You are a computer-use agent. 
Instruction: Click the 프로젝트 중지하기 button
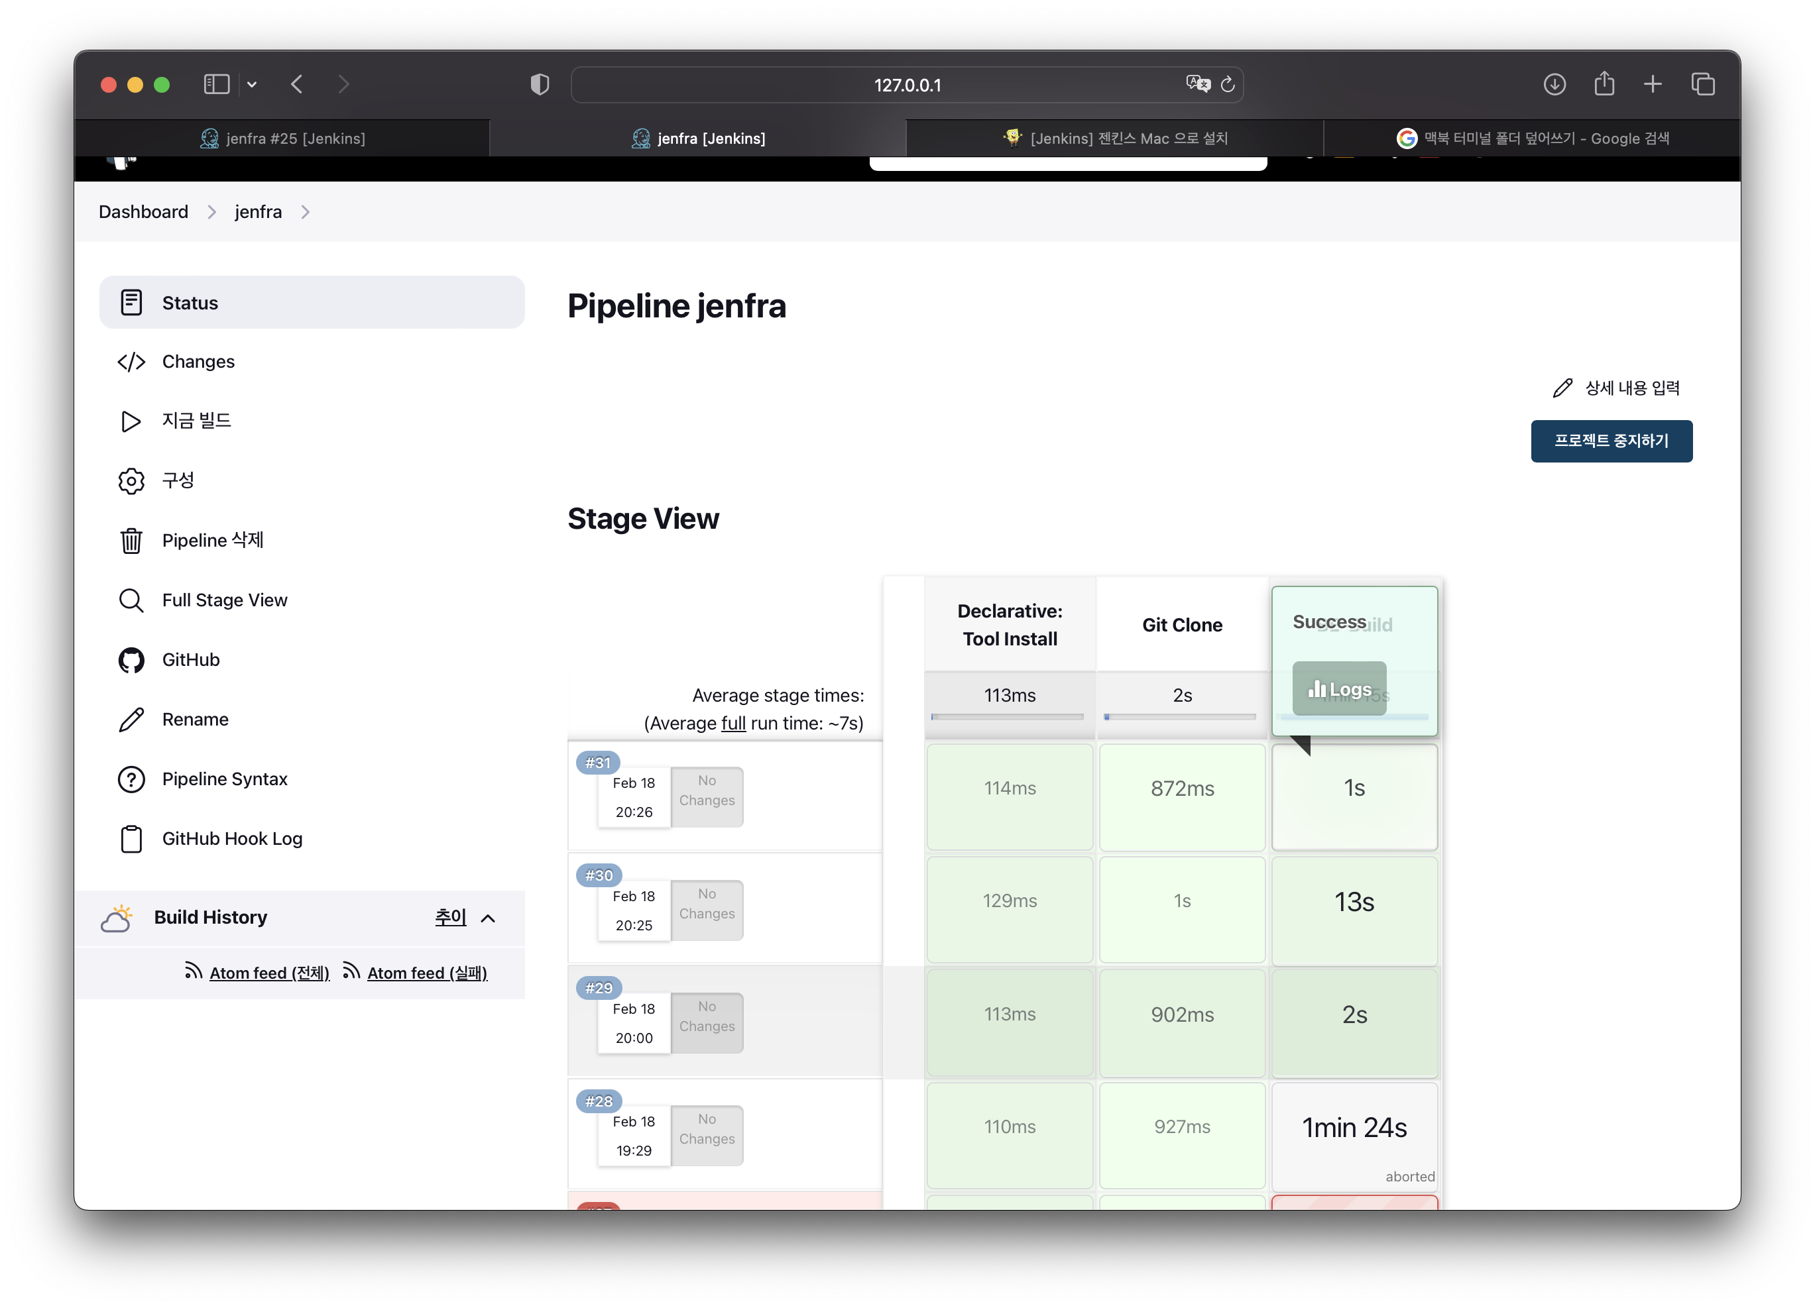[x=1611, y=441]
